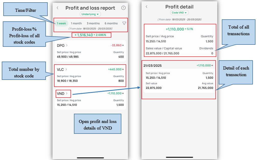Viewport: 257px width, 160px height.
Task: Open the filter funnel icon
Action: pos(124,23)
